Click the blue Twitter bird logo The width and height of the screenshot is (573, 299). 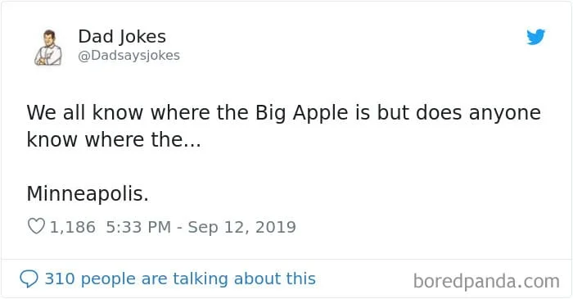tap(535, 37)
